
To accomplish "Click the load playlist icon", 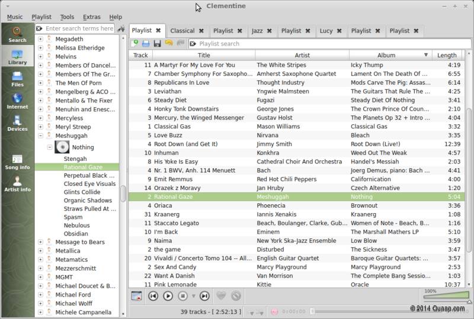I will pyautogui.click(x=146, y=44).
